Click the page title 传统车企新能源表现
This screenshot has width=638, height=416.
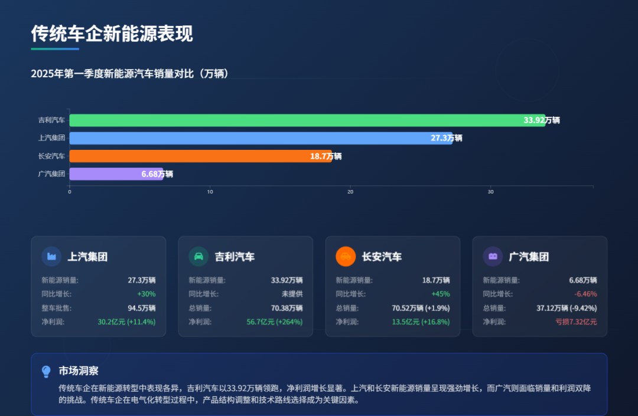click(112, 34)
